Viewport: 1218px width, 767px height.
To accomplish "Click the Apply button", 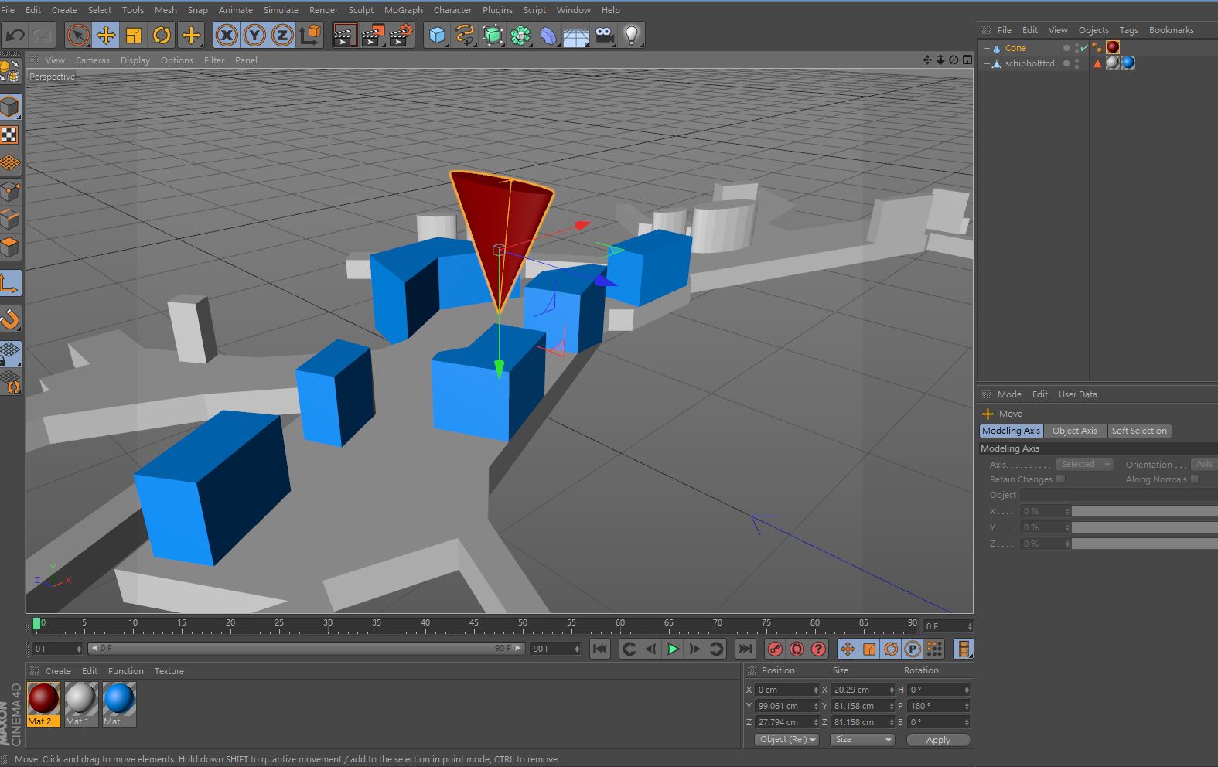I will [x=938, y=740].
